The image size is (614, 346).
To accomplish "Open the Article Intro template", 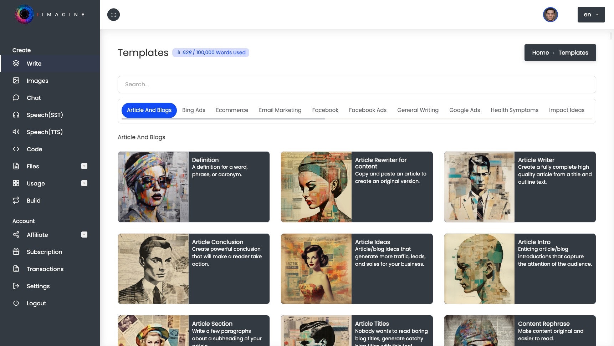I will coord(520,269).
